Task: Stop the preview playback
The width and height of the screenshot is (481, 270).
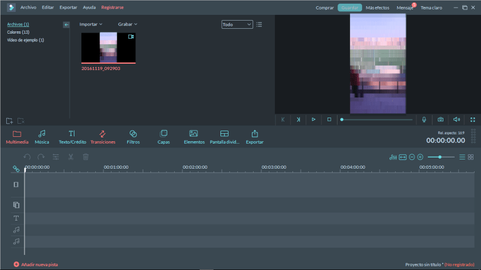Action: click(329, 120)
